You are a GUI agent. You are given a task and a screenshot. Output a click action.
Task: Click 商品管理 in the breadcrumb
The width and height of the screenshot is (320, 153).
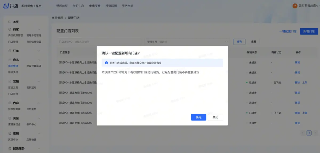pos(57,18)
